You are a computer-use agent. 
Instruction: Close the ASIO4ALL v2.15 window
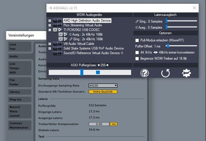194,8
